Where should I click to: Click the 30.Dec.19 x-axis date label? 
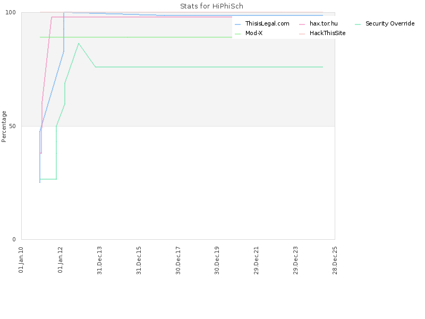click(217, 260)
